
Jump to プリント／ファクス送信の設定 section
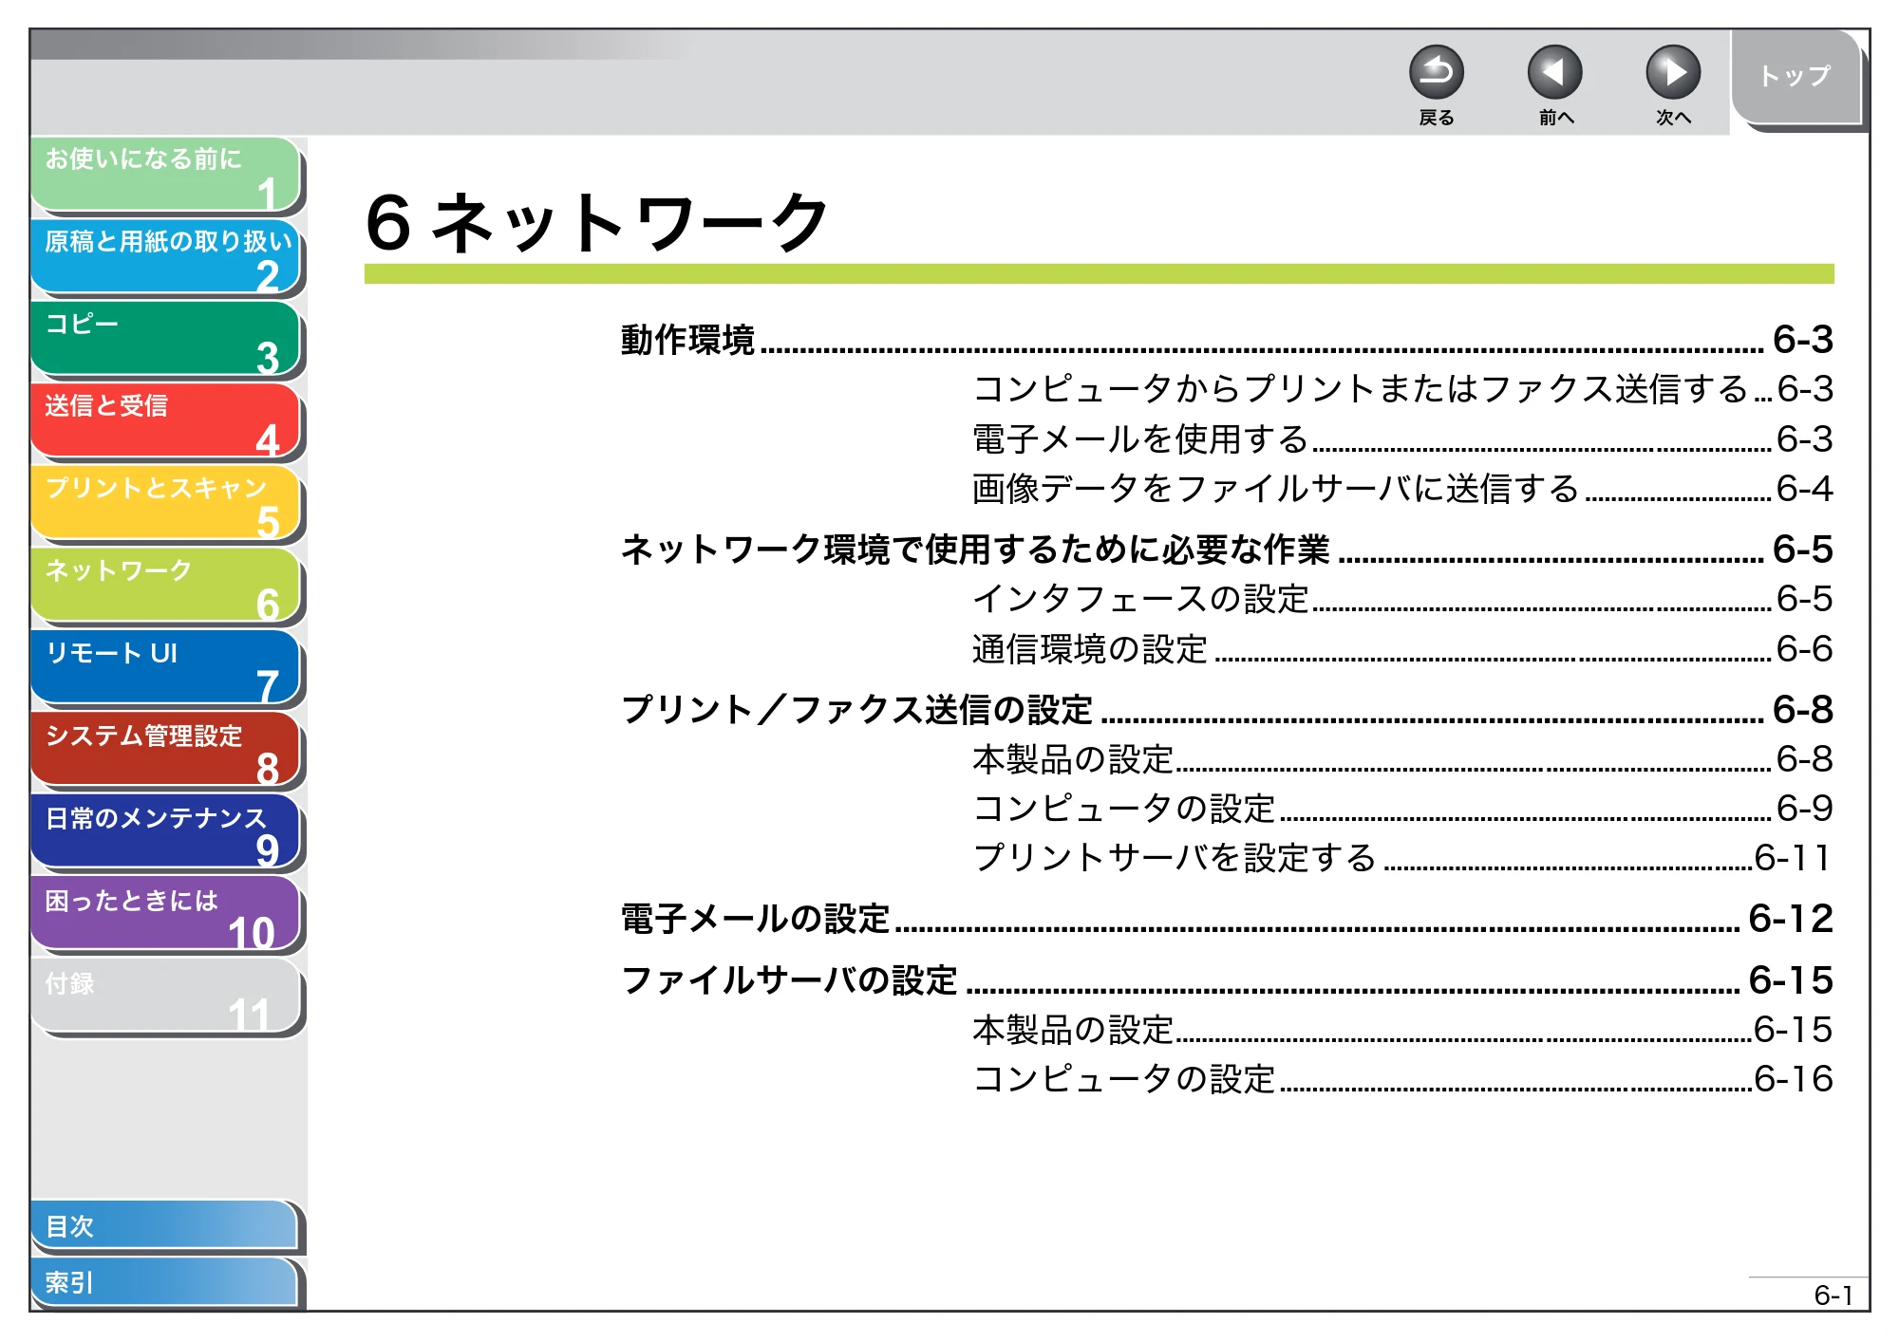point(1227,710)
